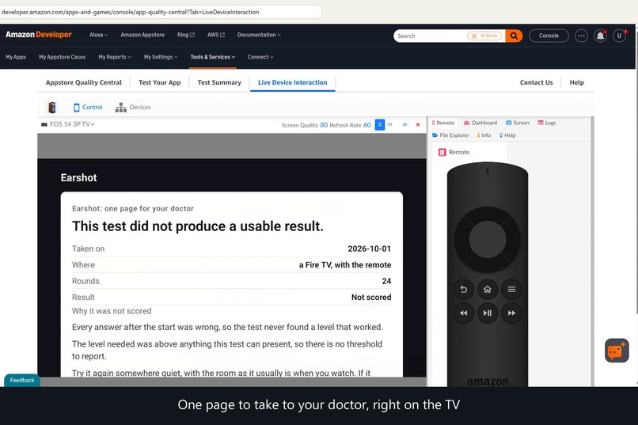Open the orange chat assistant widget
638x425 pixels.
pyautogui.click(x=617, y=351)
